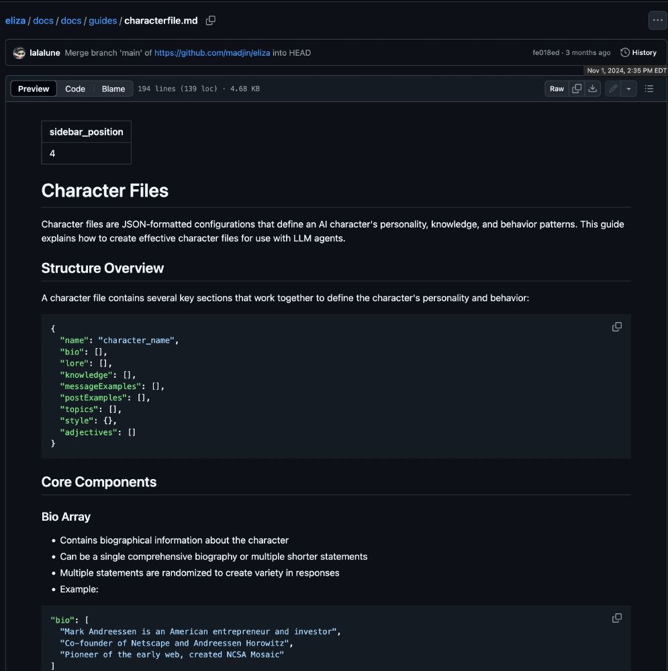Download the raw file

593,89
